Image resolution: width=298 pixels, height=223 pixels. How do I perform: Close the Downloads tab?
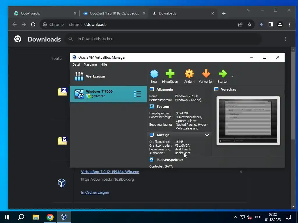(x=213, y=13)
